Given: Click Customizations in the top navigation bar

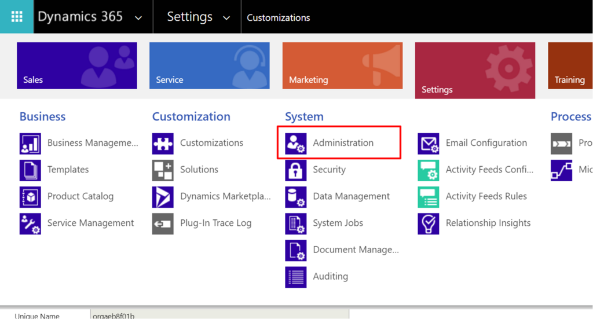Looking at the screenshot, I should click(x=279, y=18).
